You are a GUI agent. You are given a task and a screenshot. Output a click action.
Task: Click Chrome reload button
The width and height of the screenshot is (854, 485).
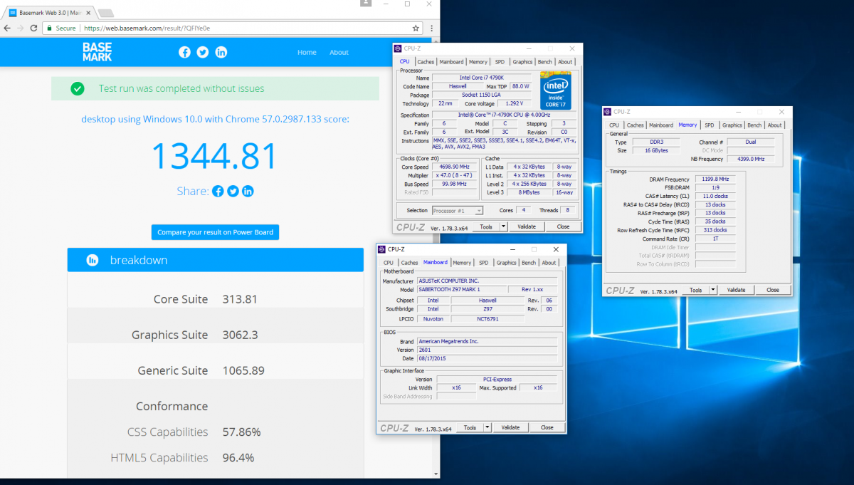(34, 28)
